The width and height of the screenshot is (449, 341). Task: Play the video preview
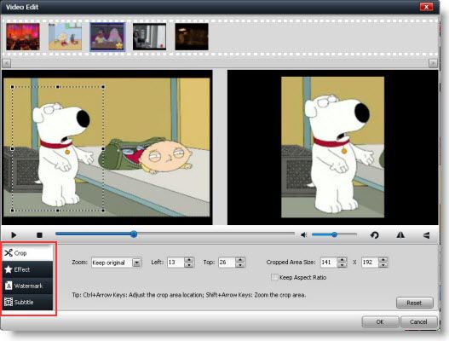point(14,235)
